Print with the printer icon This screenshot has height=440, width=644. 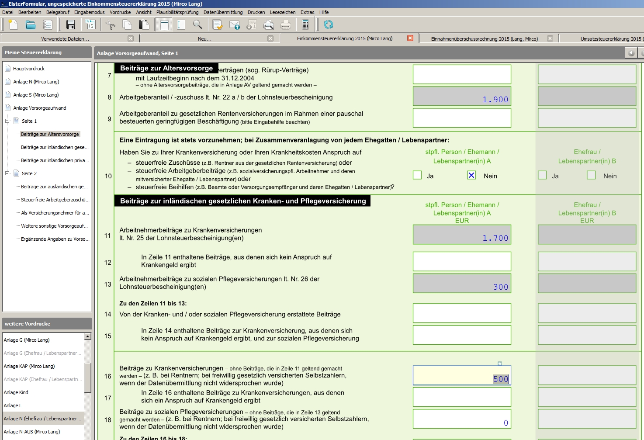pyautogui.click(x=285, y=25)
